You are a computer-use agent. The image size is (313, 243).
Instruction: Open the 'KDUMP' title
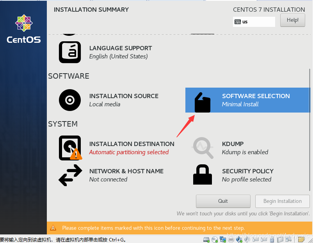point(233,144)
